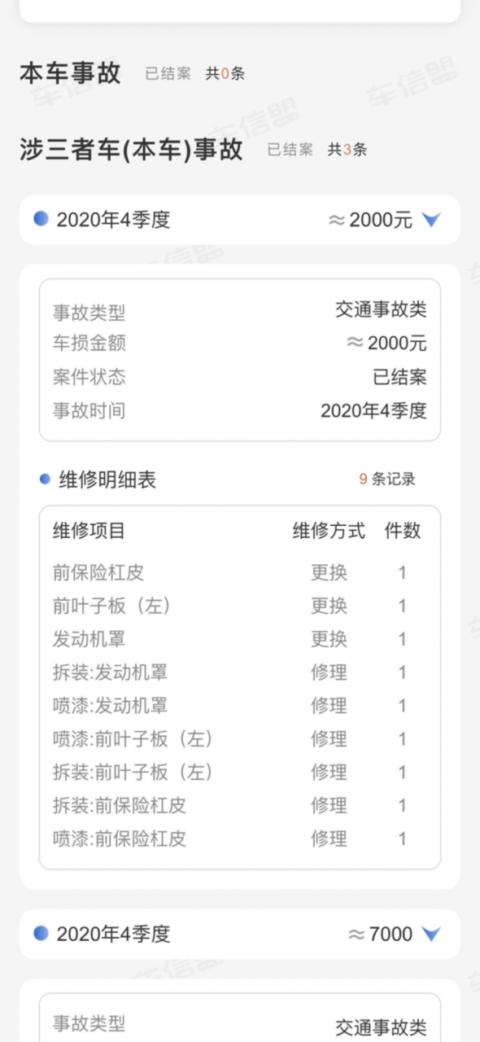This screenshot has height=1042, width=480.
Task: Tap the 喷漆:发动机罩 repair item
Action: point(110,706)
